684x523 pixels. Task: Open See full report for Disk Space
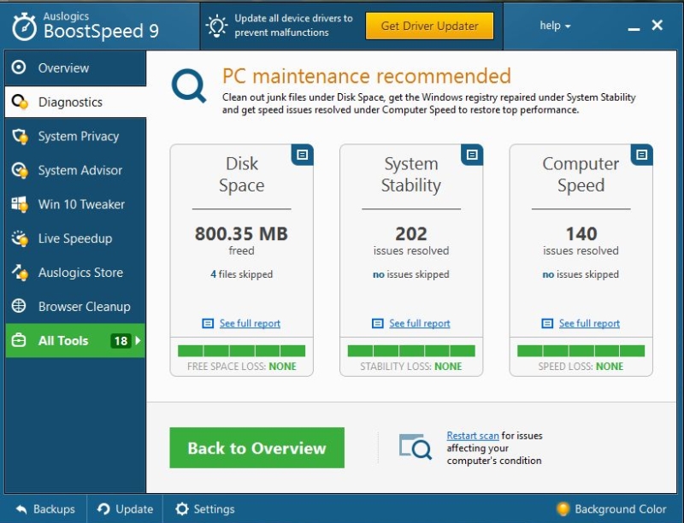tap(250, 323)
